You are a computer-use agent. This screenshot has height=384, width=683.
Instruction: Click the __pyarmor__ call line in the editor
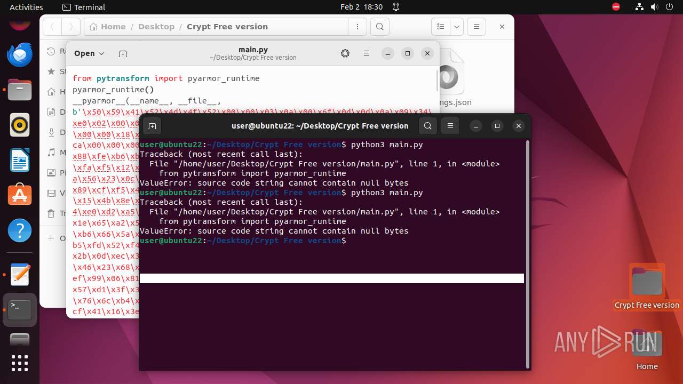point(147,101)
